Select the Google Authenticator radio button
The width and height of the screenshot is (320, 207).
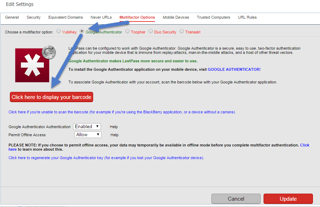click(81, 31)
